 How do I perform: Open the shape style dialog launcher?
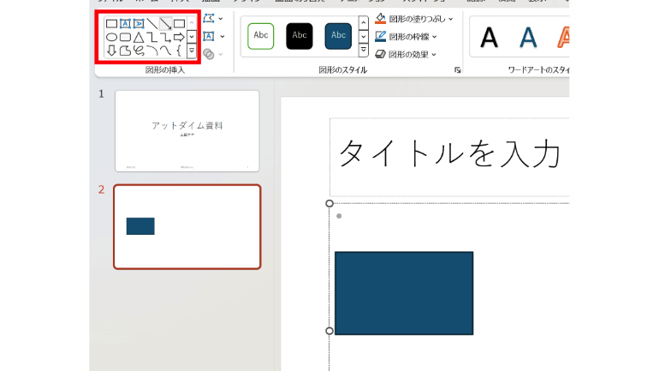(x=458, y=70)
